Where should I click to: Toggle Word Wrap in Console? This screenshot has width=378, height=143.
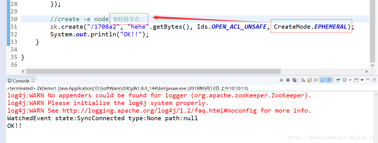316,80
